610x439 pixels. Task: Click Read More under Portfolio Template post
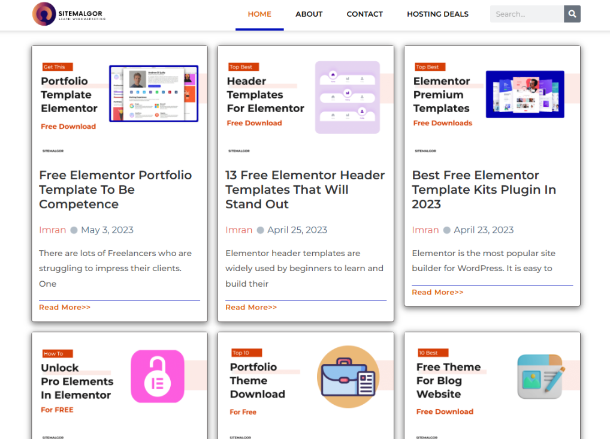[65, 307]
